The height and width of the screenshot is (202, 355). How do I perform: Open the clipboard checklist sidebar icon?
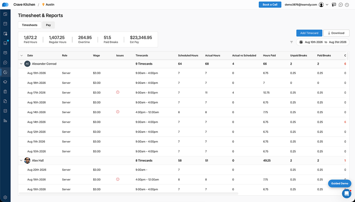pos(5,92)
